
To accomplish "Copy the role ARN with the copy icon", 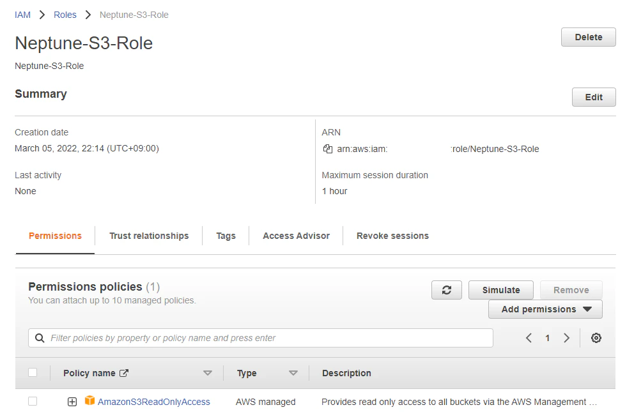I will [x=327, y=149].
